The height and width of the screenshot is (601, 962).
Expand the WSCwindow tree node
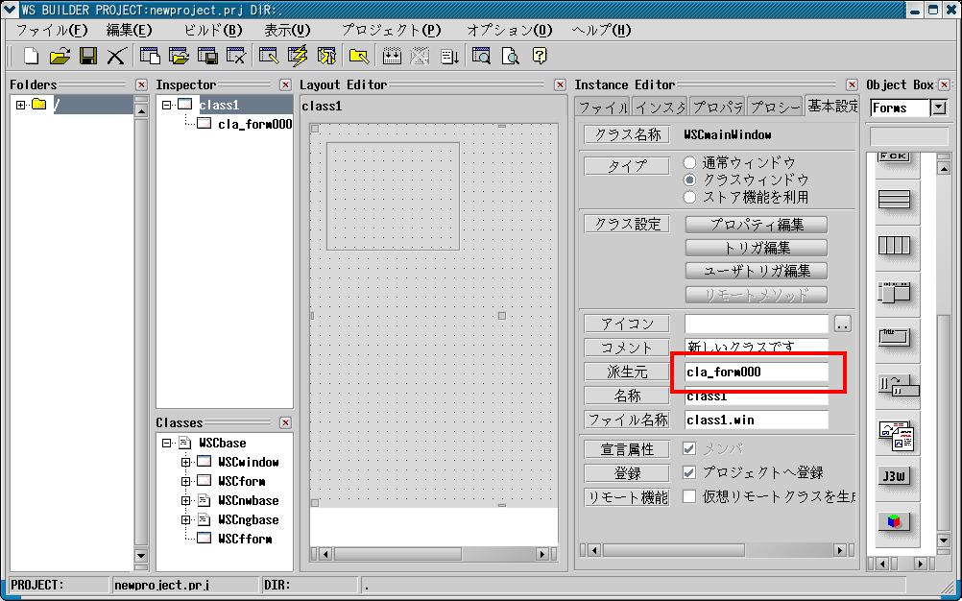coord(186,462)
